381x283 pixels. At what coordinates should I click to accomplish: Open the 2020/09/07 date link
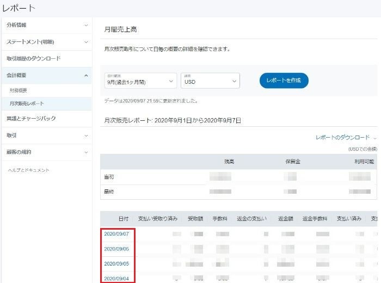tap(116, 233)
